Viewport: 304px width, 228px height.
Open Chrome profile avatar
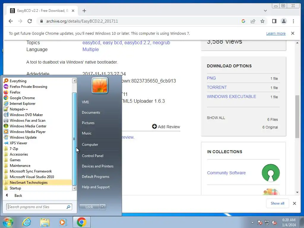pos(284,21)
